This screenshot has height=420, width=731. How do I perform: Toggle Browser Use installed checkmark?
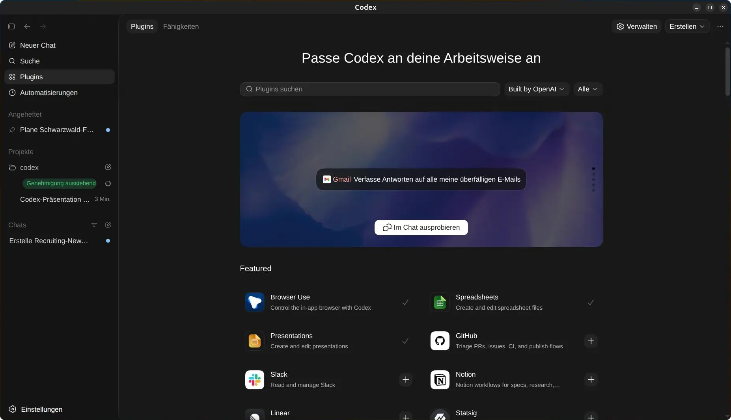(x=405, y=302)
